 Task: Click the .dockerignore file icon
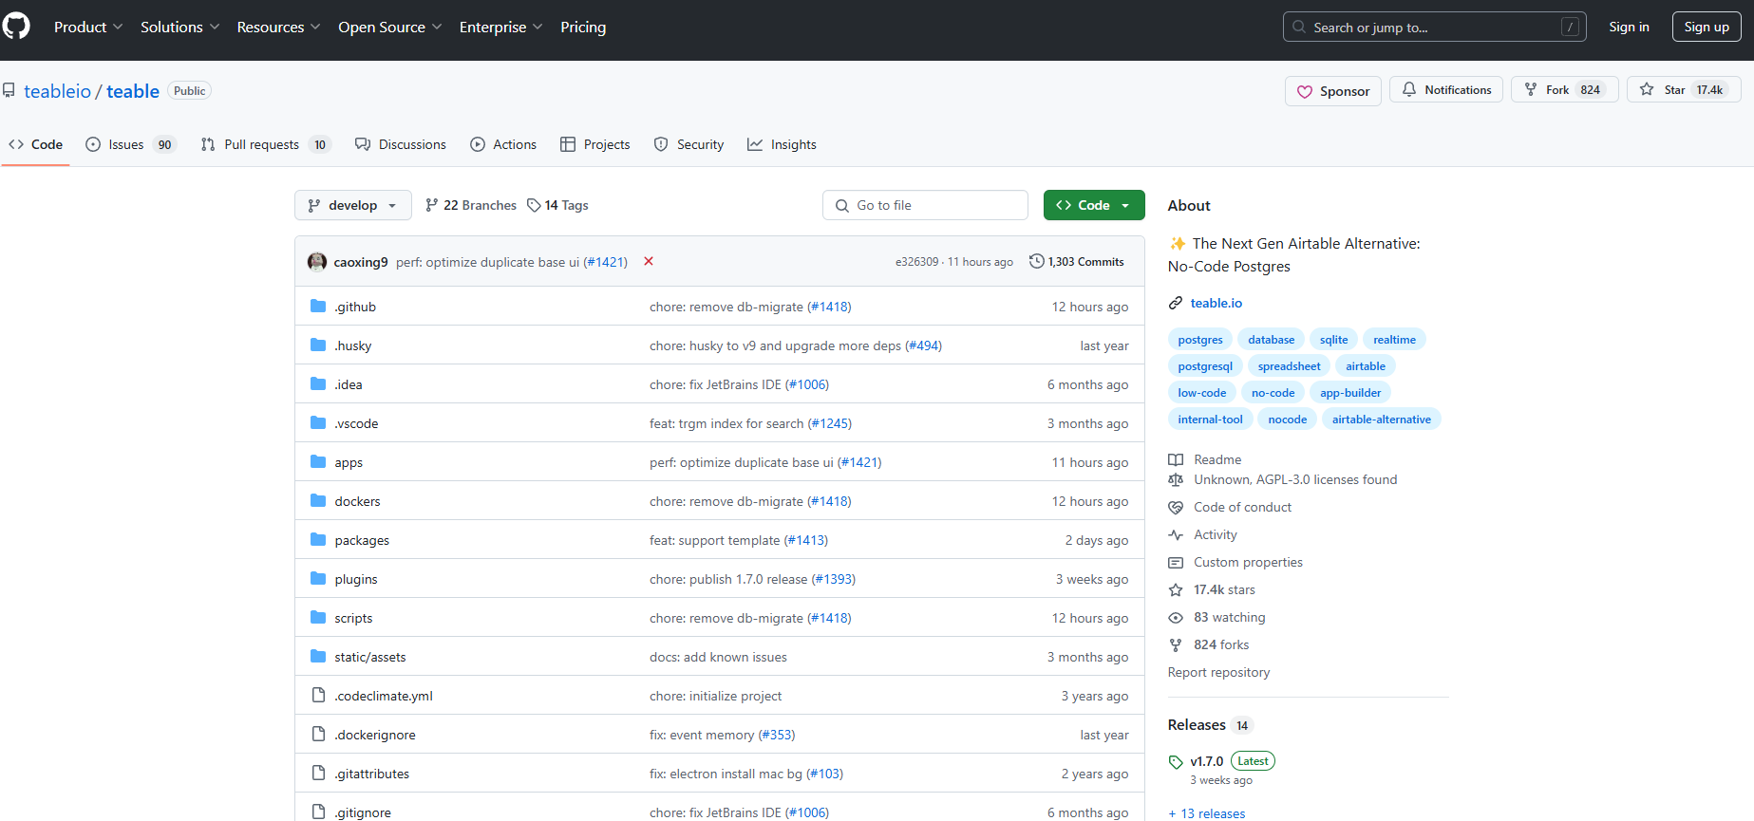(x=318, y=734)
